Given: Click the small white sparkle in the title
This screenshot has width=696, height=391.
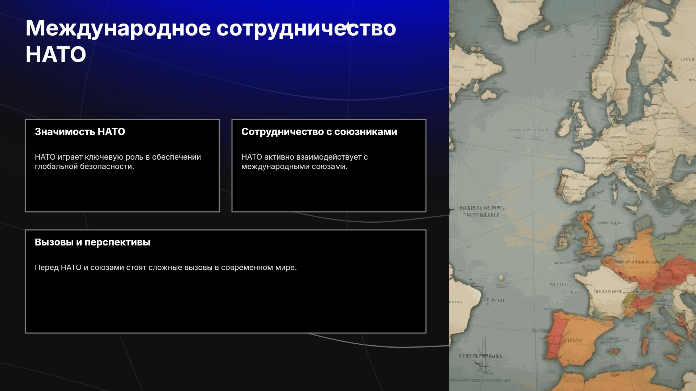Looking at the screenshot, I should coord(347,26).
